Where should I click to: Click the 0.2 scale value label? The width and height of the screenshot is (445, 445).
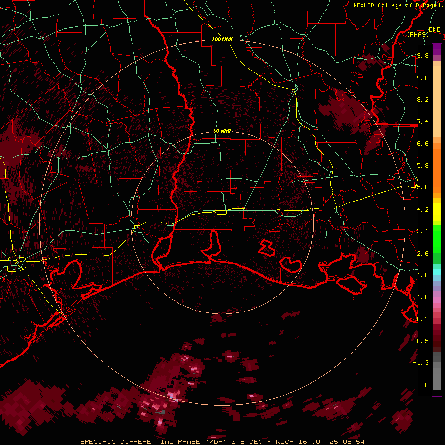tap(423, 319)
